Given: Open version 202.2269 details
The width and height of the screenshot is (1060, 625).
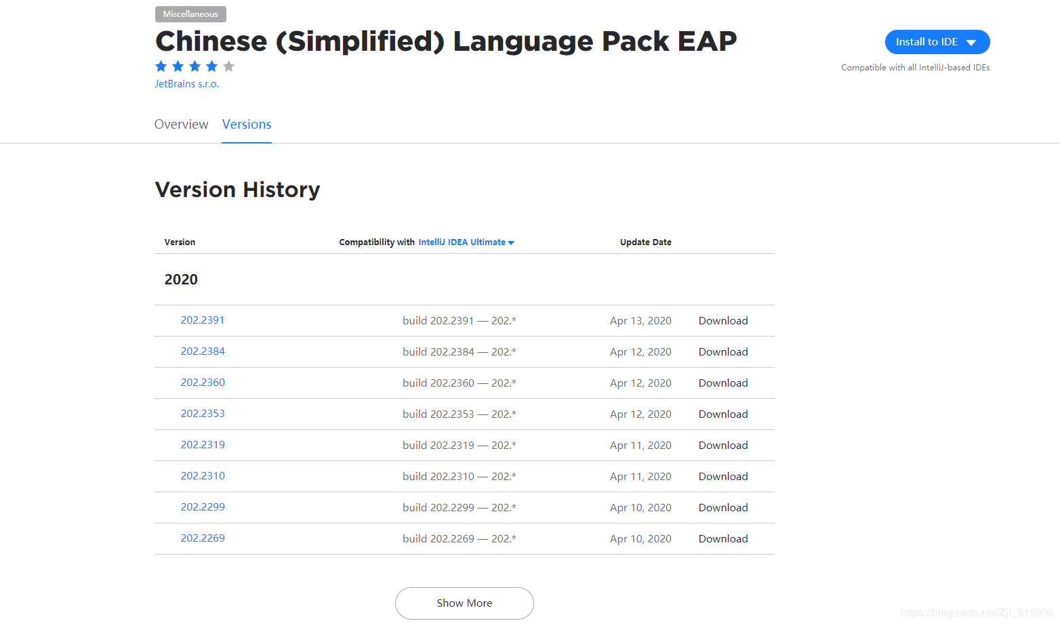Looking at the screenshot, I should click(203, 538).
